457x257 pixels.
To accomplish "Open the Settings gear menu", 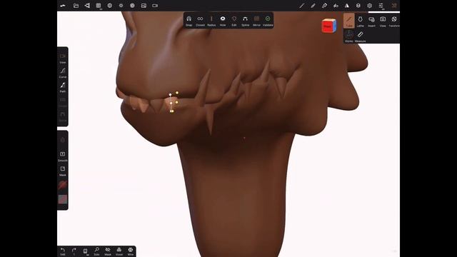I will (370, 6).
